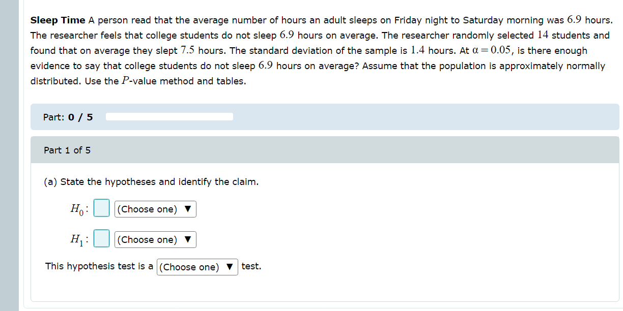Open the test type Choose one dropdown
The height and width of the screenshot is (311, 623).
point(197,267)
